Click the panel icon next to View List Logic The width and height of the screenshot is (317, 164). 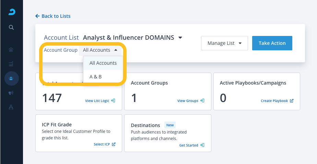tap(113, 100)
